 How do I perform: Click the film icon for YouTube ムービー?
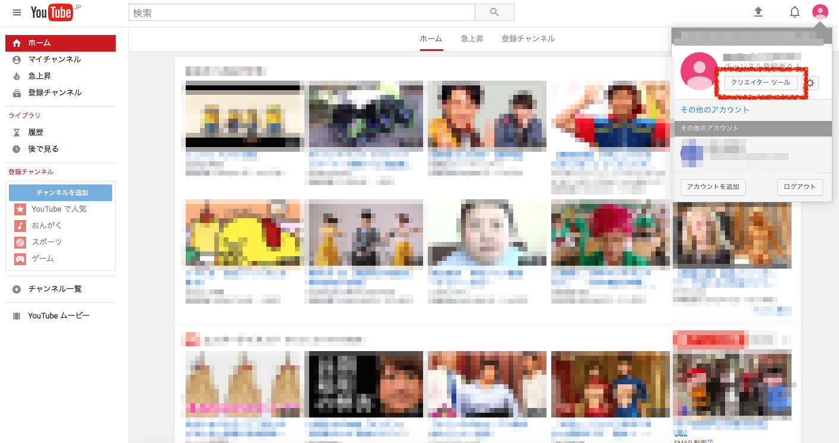pos(17,316)
